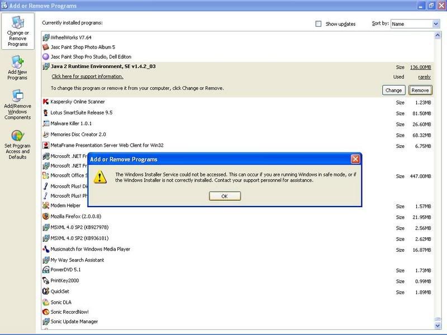Enable the Show updates checkbox
The image size is (447, 335).
pos(318,24)
